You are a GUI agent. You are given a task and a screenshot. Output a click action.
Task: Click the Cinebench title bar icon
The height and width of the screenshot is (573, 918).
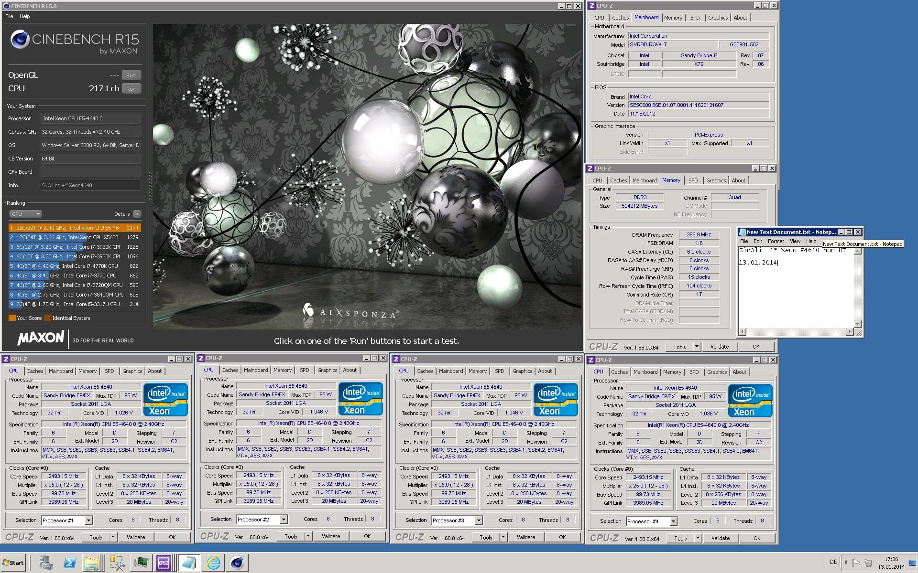point(6,6)
